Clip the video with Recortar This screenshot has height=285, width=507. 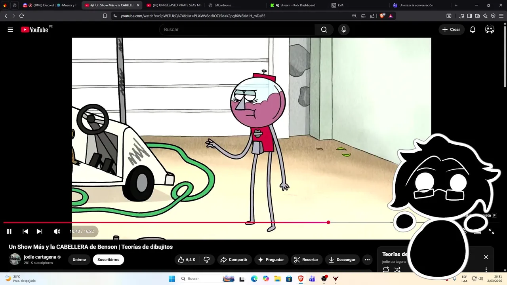(306, 260)
